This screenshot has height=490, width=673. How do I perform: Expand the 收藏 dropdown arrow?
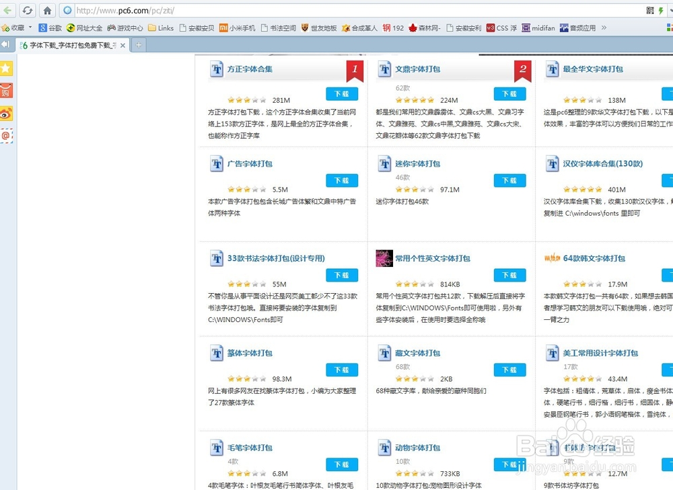click(x=30, y=27)
